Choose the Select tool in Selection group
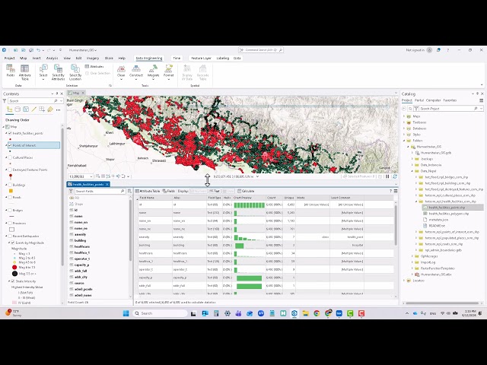This screenshot has width=487, height=365. coord(43,71)
